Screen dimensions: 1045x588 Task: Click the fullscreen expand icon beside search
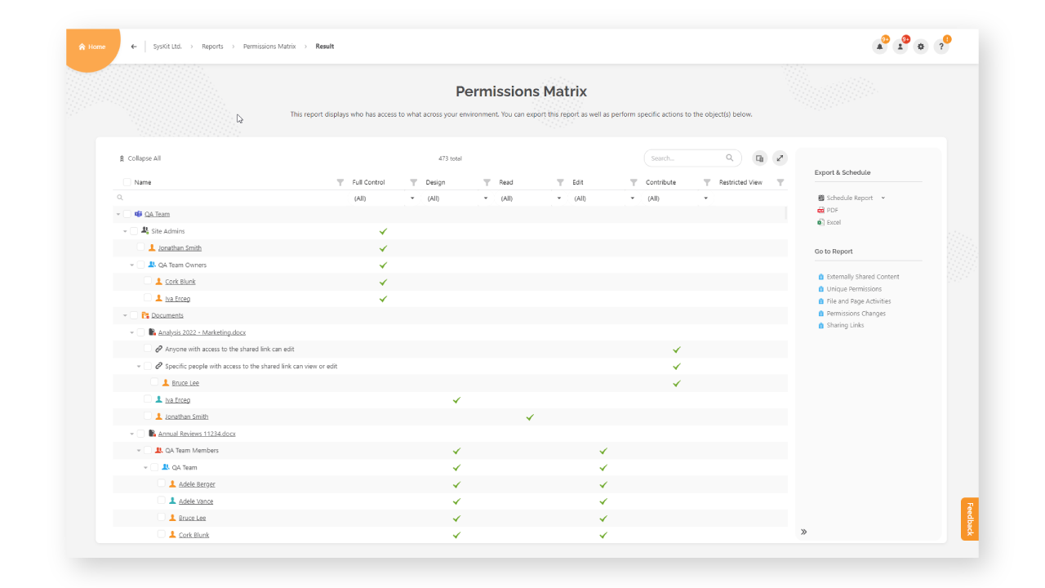click(780, 158)
